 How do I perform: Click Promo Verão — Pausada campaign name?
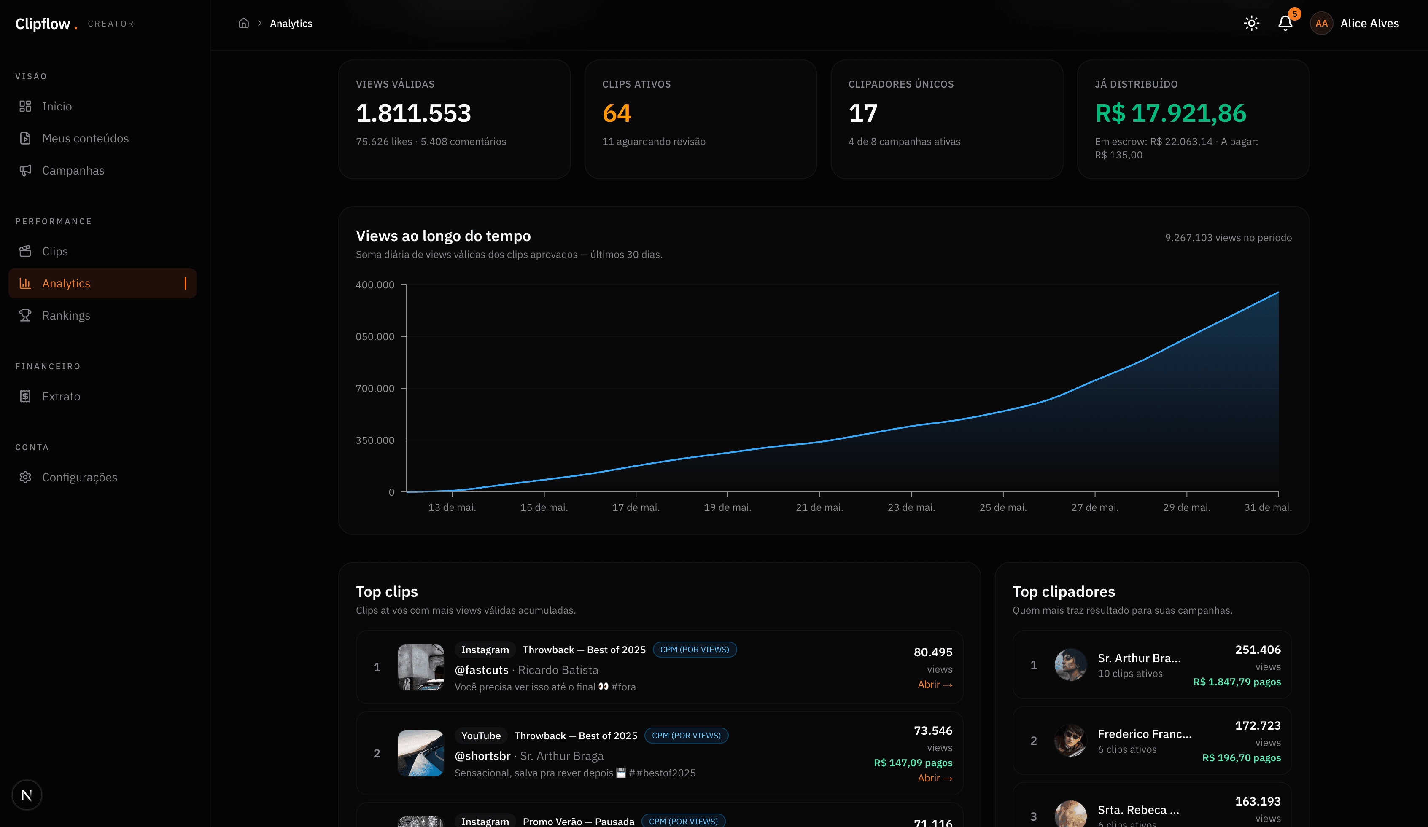[578, 822]
